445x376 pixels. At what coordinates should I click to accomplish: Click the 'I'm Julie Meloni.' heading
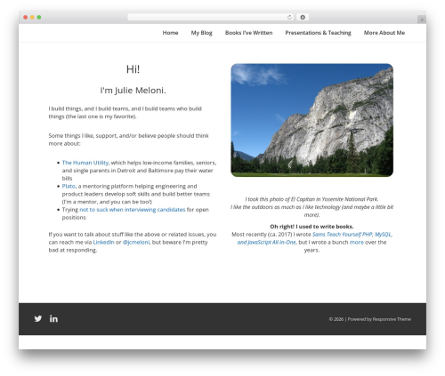(x=133, y=90)
